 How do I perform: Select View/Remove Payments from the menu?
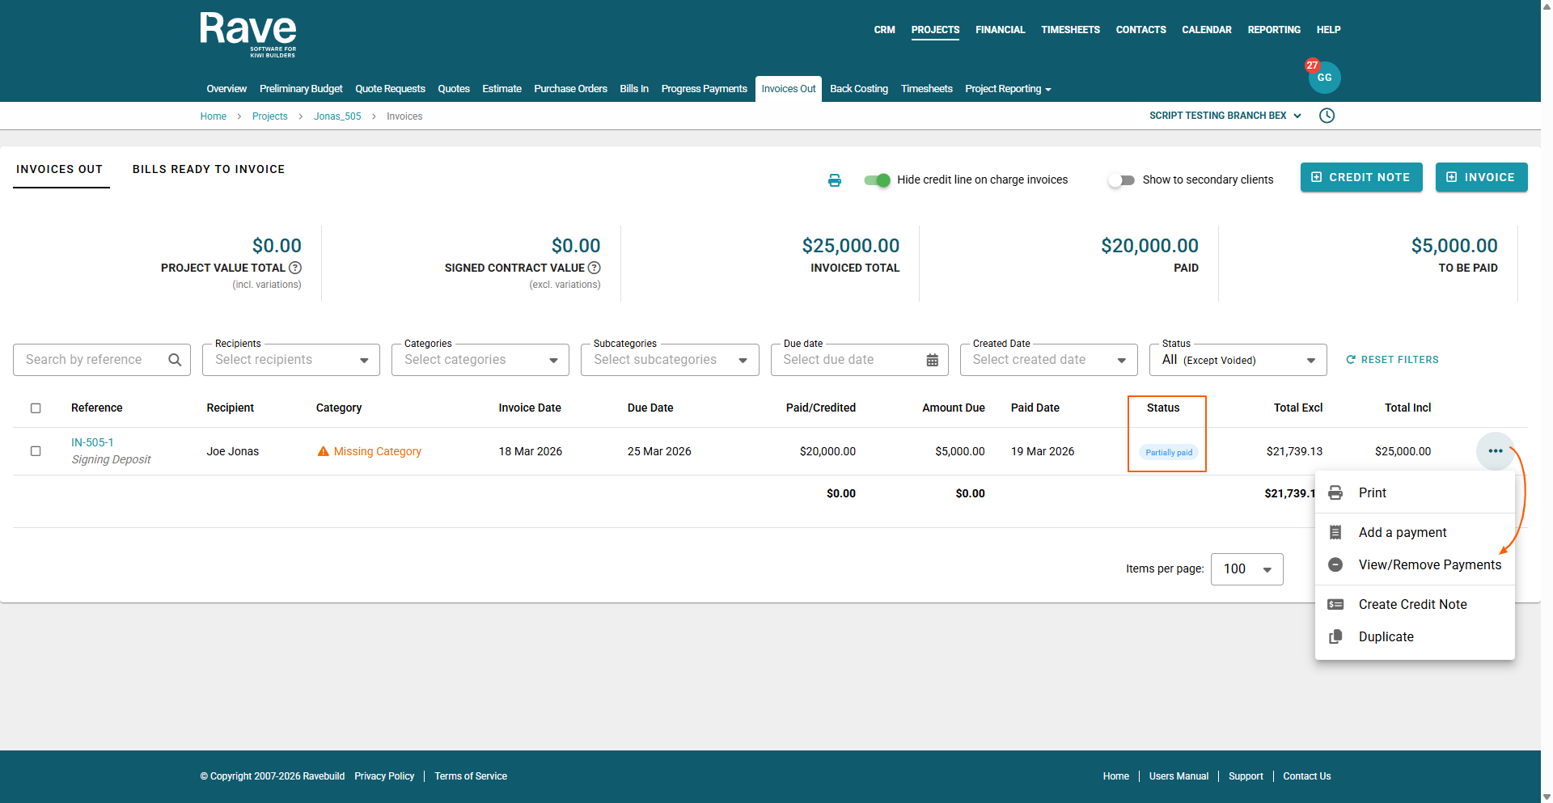click(x=1428, y=564)
